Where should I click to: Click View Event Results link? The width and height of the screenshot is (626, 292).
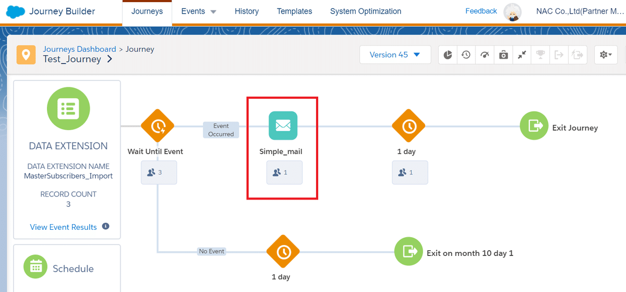click(64, 227)
